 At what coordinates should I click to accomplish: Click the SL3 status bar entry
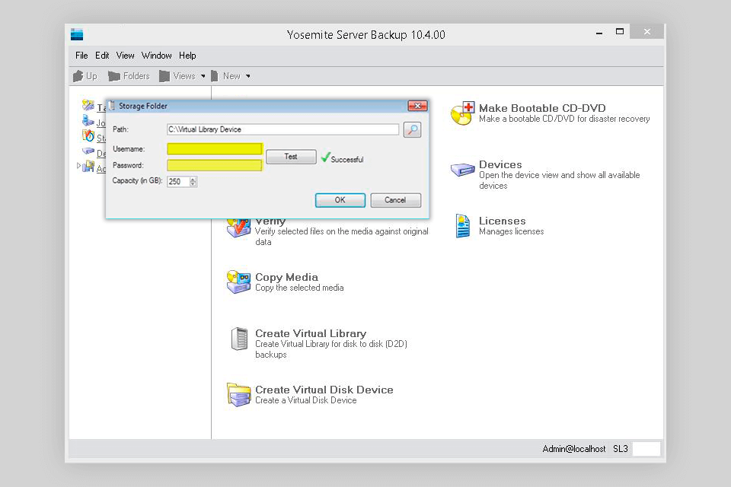click(x=621, y=449)
